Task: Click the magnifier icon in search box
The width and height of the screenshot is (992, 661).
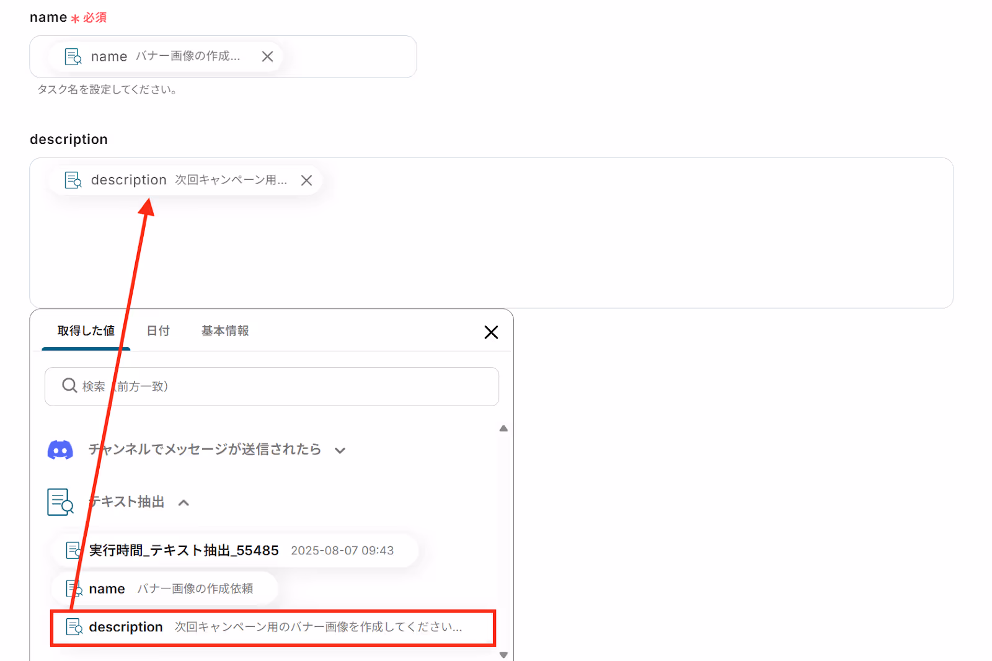Action: pyautogui.click(x=69, y=386)
